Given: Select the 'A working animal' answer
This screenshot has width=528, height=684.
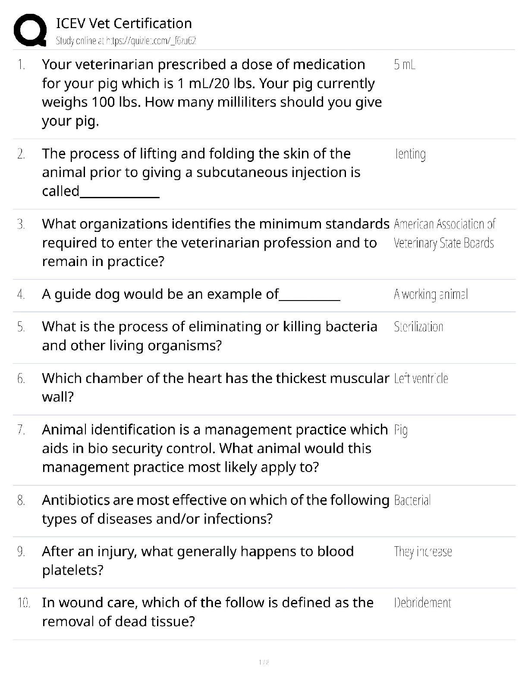Looking at the screenshot, I should click(x=431, y=294).
